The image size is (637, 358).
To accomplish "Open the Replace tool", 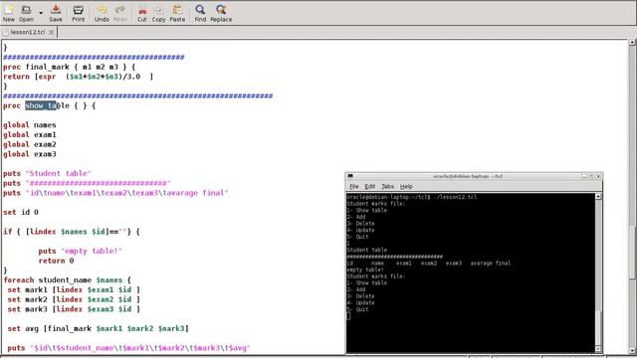I will (221, 13).
